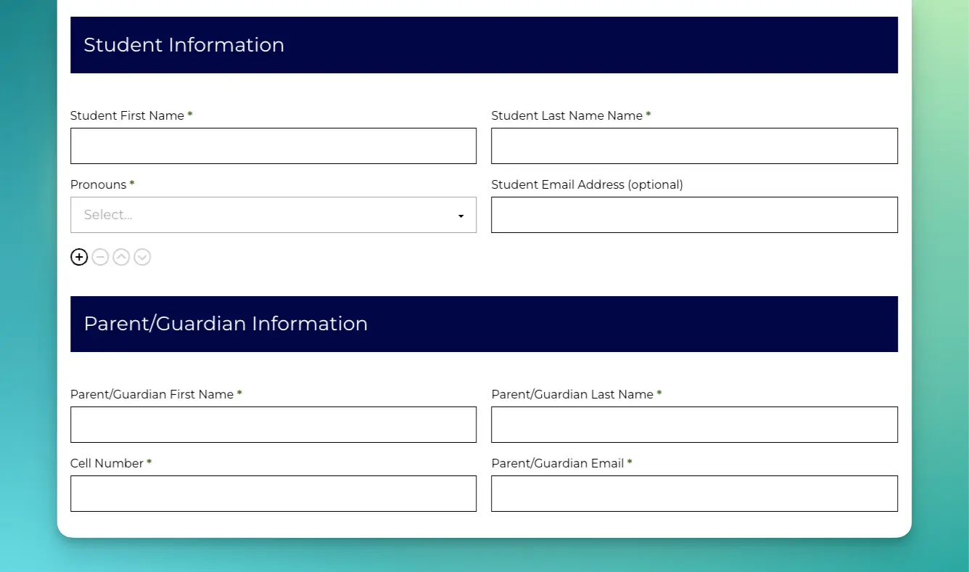
Task: Click the caret arrow in Pronouns field
Action: pos(461,216)
